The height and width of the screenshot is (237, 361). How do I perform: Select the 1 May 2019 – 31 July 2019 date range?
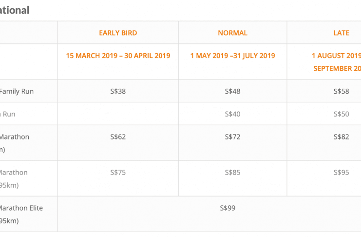(232, 56)
